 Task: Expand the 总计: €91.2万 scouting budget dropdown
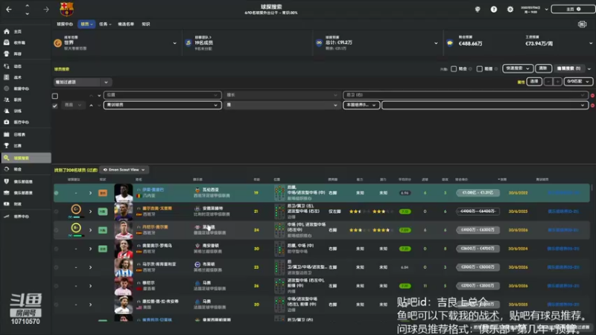point(436,43)
